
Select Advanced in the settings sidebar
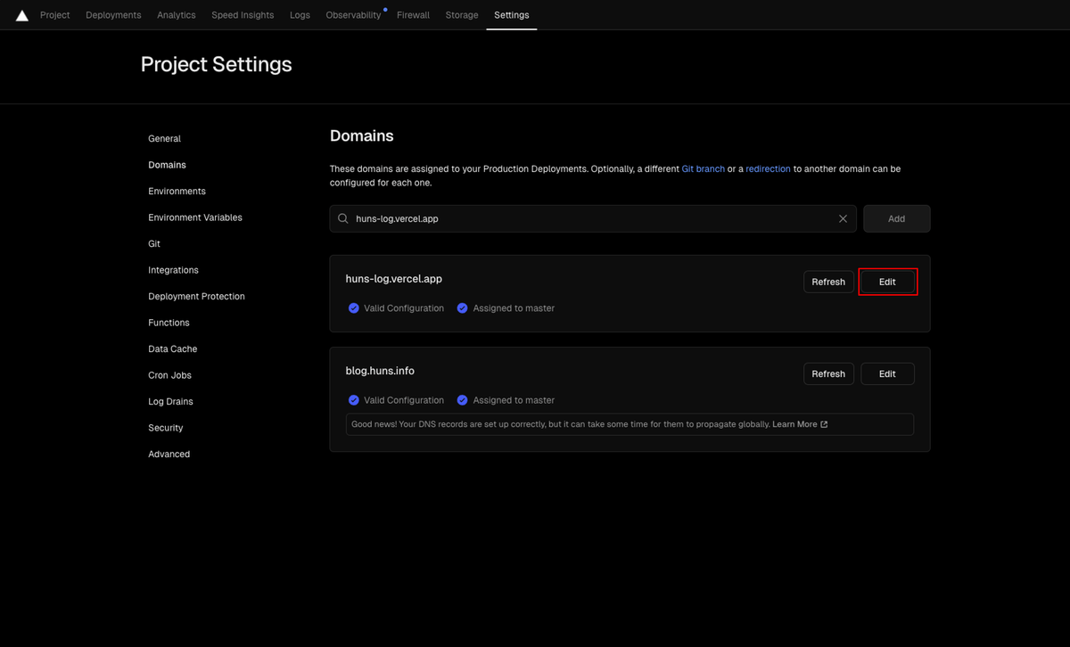coord(169,455)
